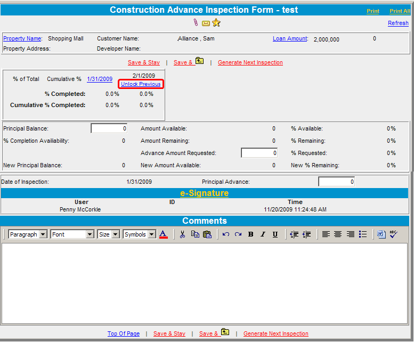The image size is (414, 342).
Task: Open the font color tool
Action: [x=164, y=234]
